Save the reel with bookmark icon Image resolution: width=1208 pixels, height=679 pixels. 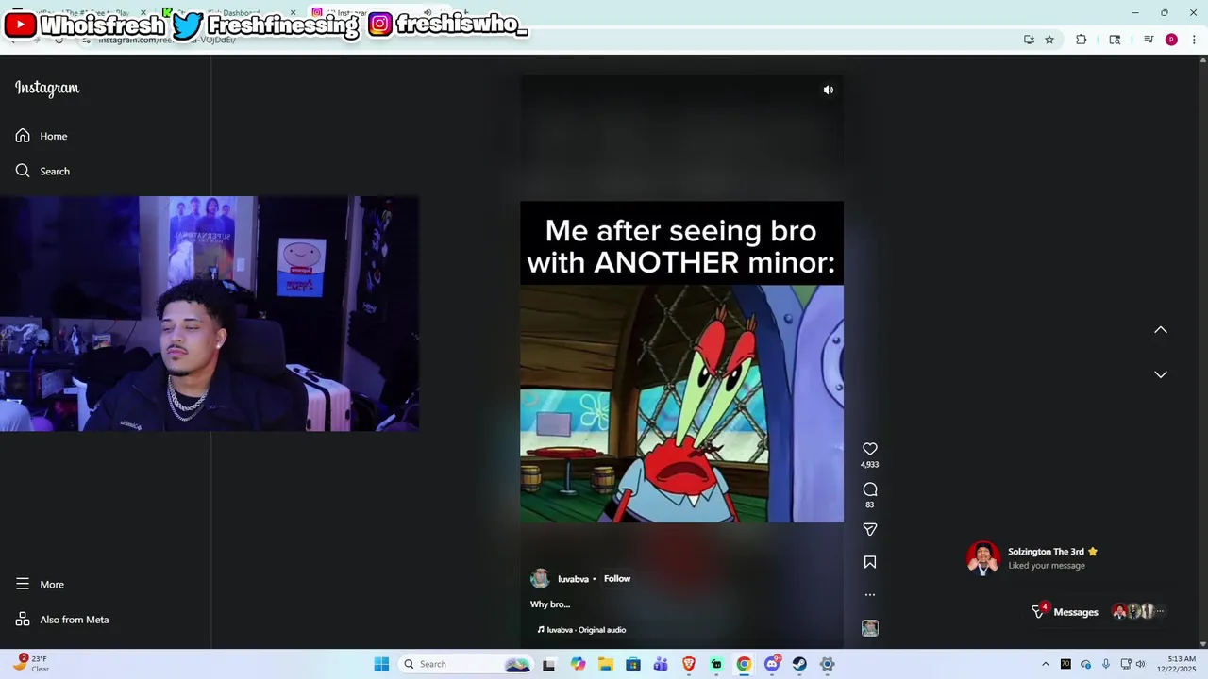tap(870, 562)
